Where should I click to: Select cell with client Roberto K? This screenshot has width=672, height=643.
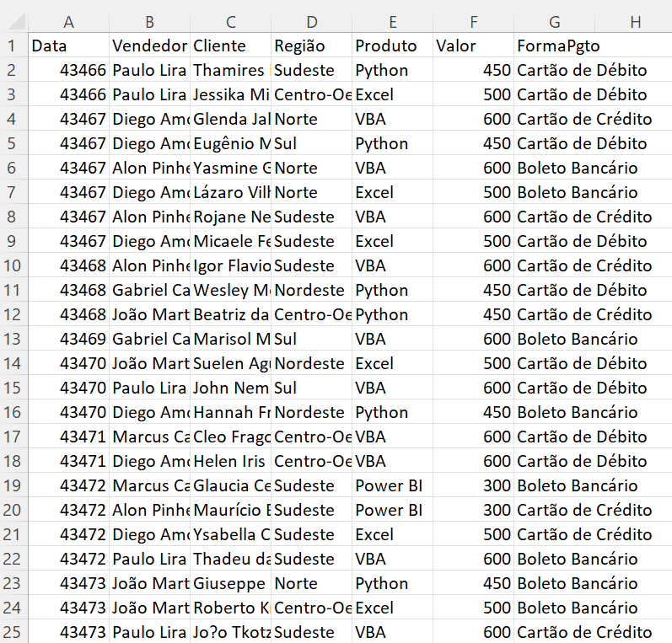pos(230,608)
